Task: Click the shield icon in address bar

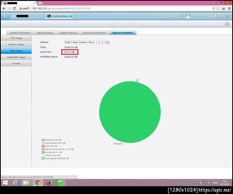Action: pyautogui.click(x=214, y=9)
